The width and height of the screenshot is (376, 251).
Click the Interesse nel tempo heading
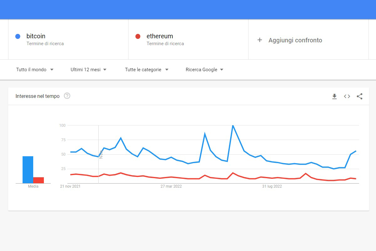pos(37,96)
